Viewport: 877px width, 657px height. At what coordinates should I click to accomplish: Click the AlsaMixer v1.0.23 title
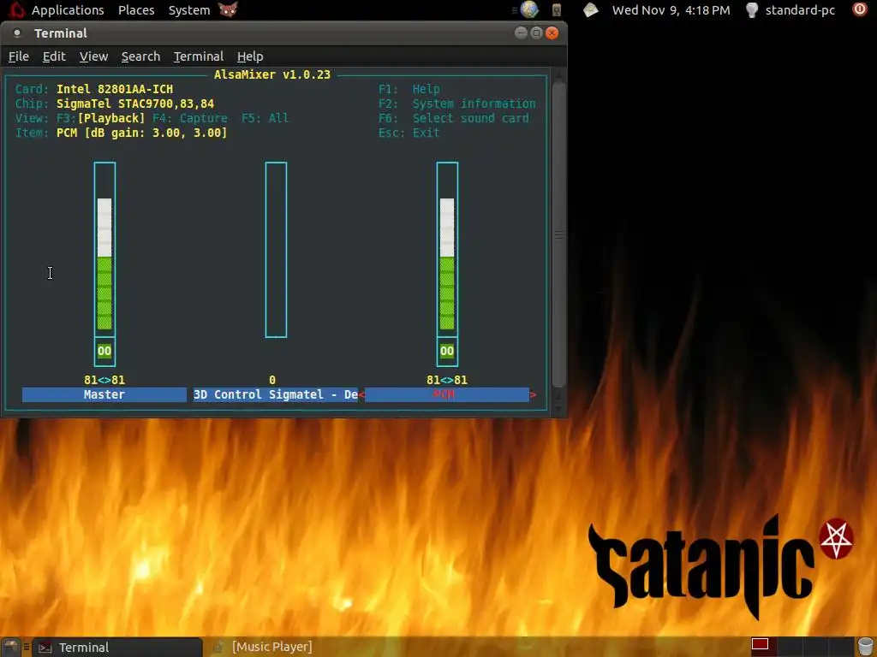tap(272, 74)
